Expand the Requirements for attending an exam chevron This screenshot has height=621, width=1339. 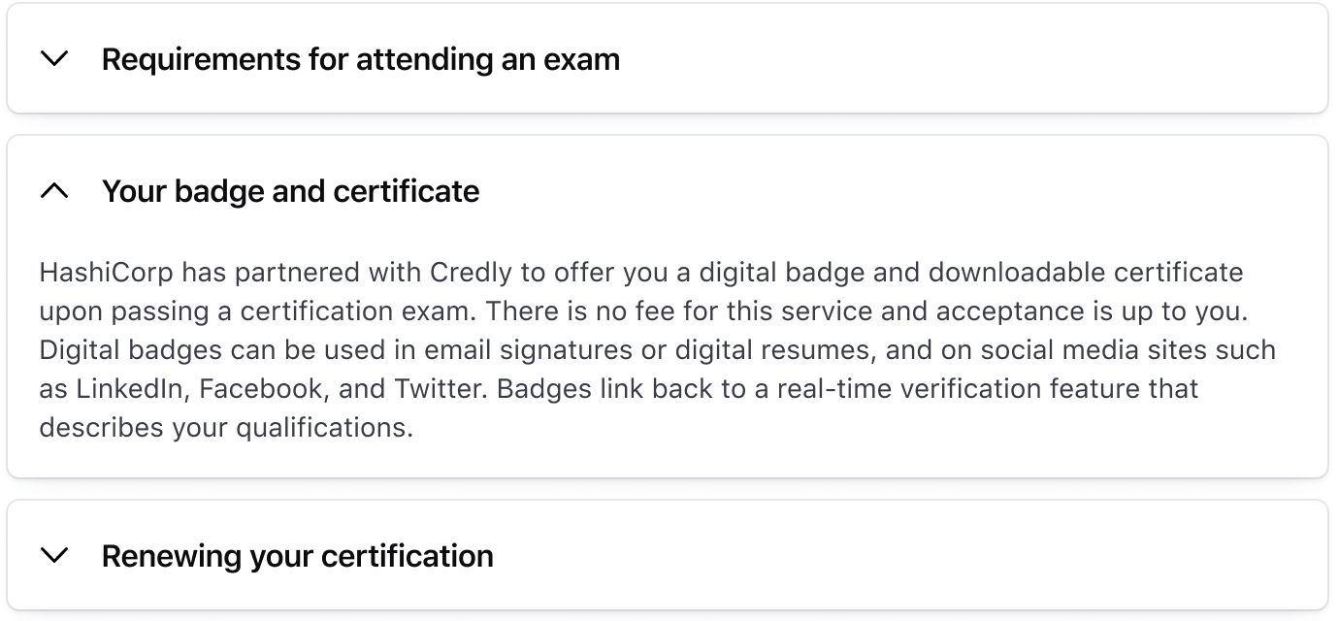pos(55,59)
